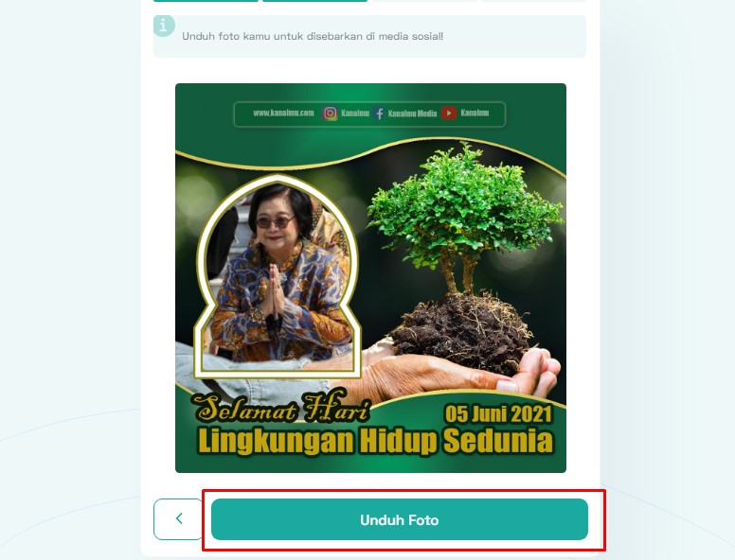Select the first progress step bar
Screen dimensions: 735x560
206,0
